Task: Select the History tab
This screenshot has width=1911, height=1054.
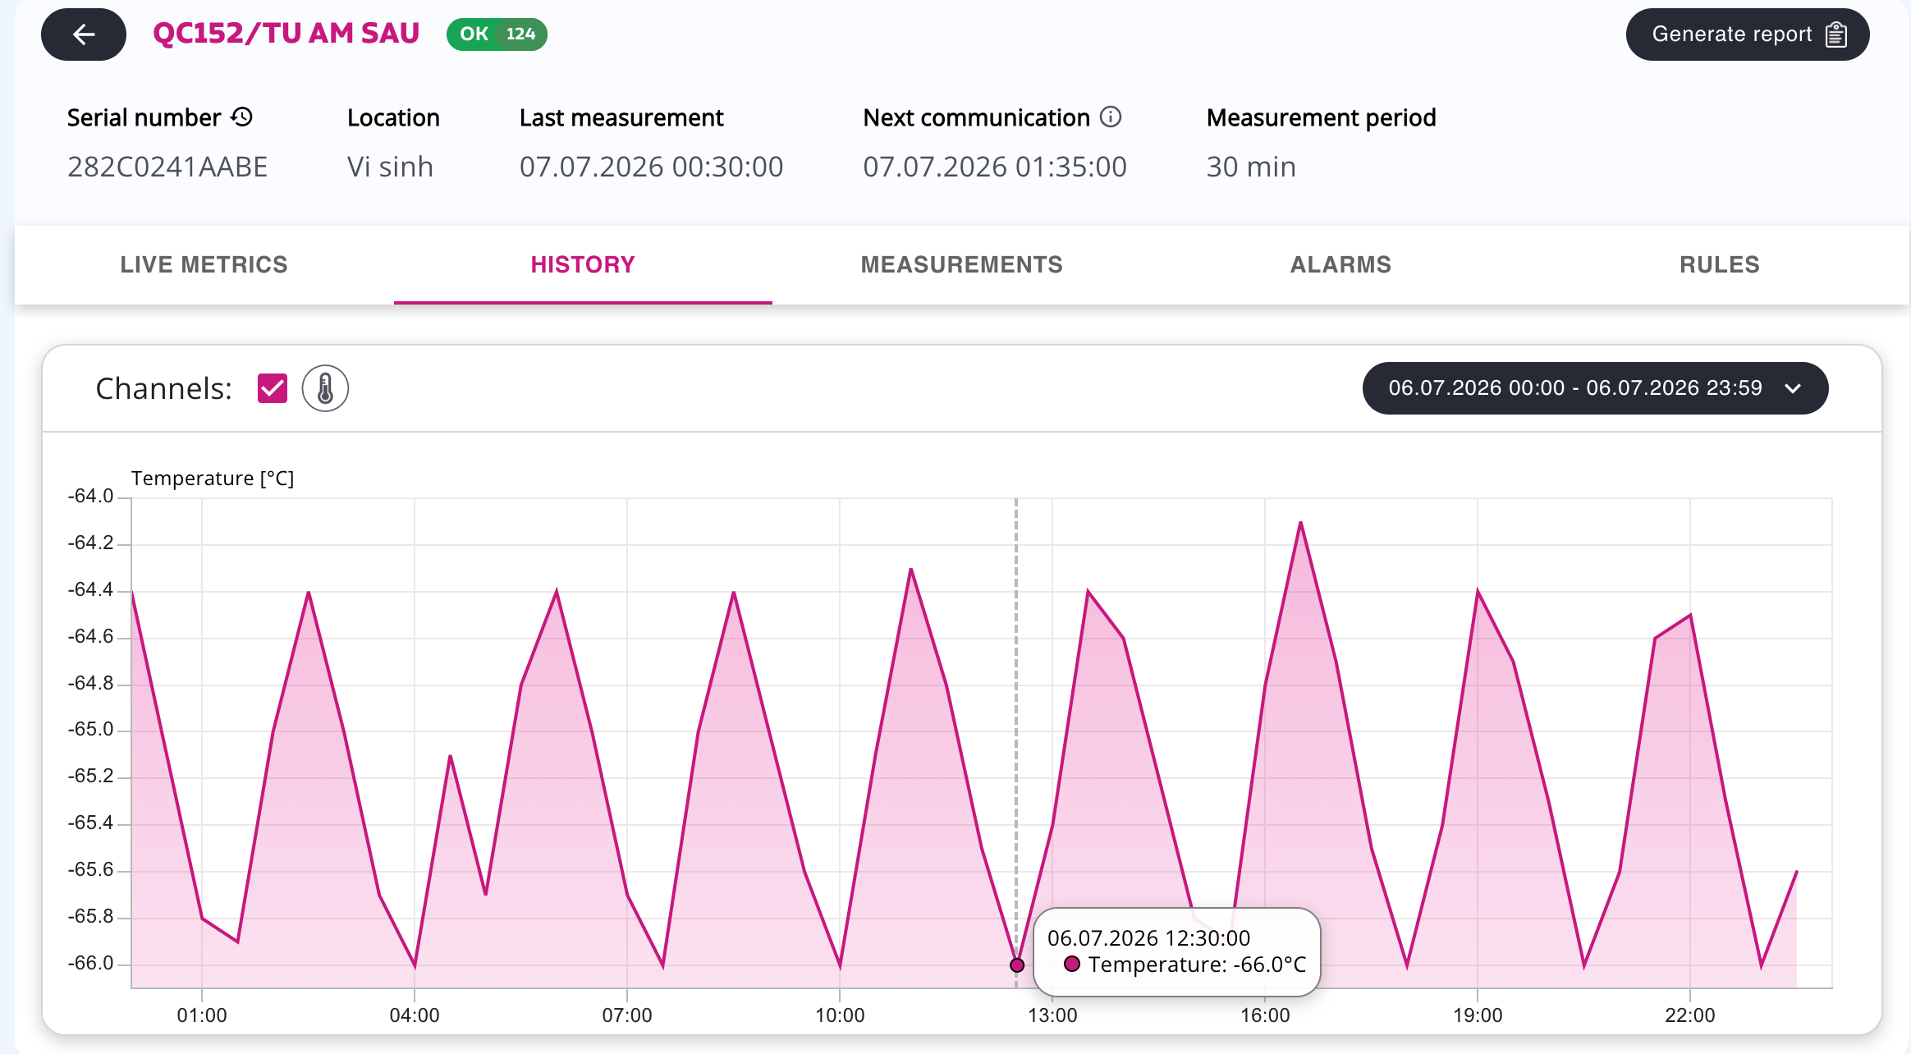Action: pyautogui.click(x=583, y=264)
